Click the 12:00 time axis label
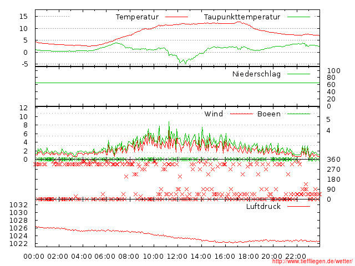This screenshot has width=355, height=266. (177, 256)
